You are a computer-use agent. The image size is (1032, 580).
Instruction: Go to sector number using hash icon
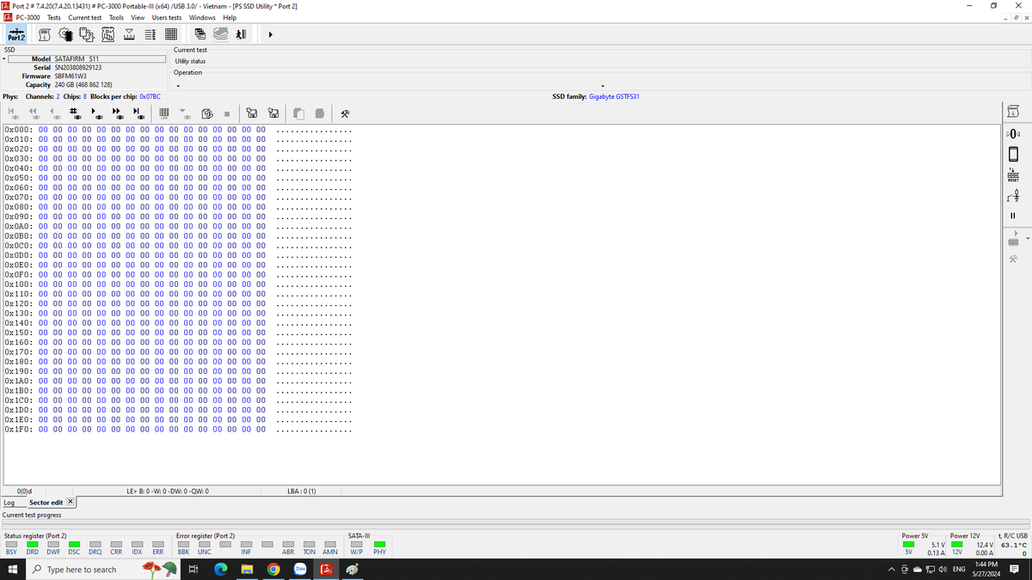click(x=74, y=113)
